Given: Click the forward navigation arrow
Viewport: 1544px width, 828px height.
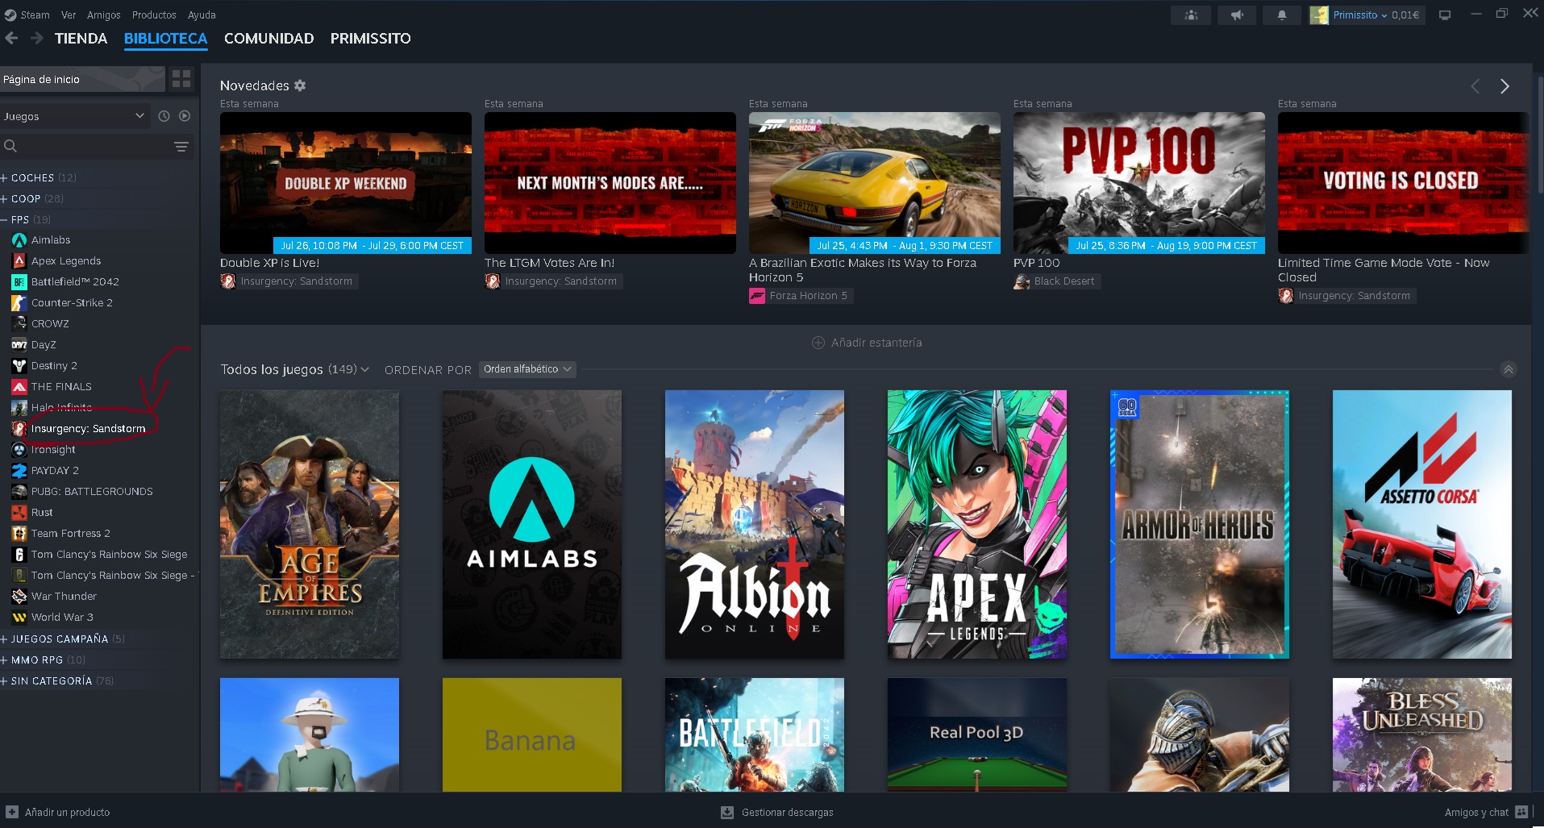Looking at the screenshot, I should [36, 38].
